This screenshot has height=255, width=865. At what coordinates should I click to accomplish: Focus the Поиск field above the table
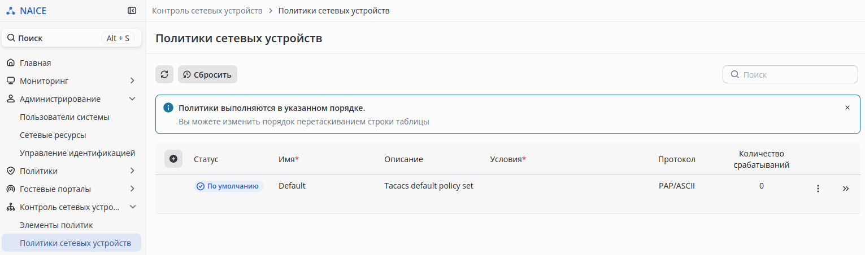(x=797, y=74)
